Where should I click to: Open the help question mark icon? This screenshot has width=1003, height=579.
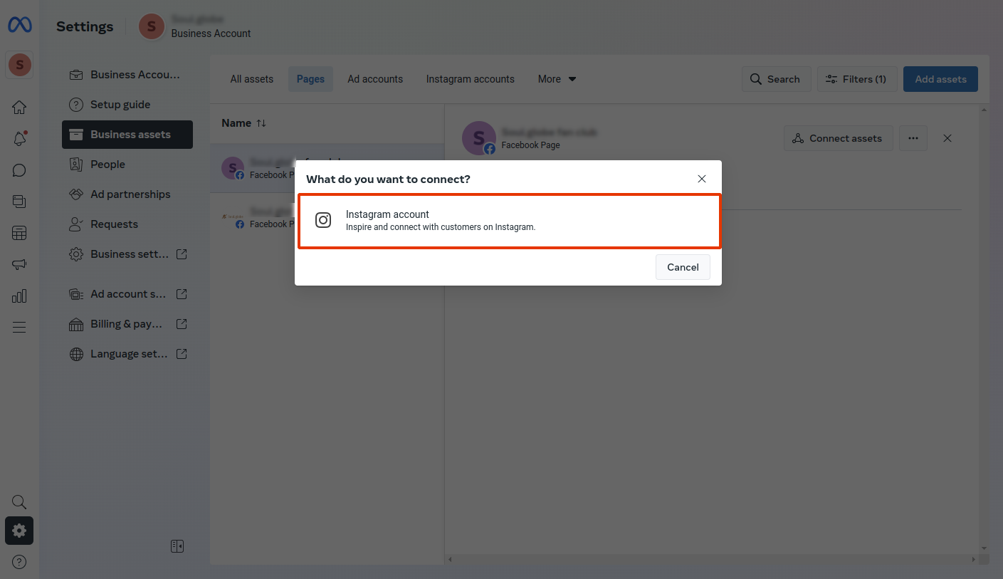(x=19, y=562)
